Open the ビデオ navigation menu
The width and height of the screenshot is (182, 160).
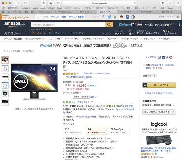pyautogui.click(x=54, y=33)
